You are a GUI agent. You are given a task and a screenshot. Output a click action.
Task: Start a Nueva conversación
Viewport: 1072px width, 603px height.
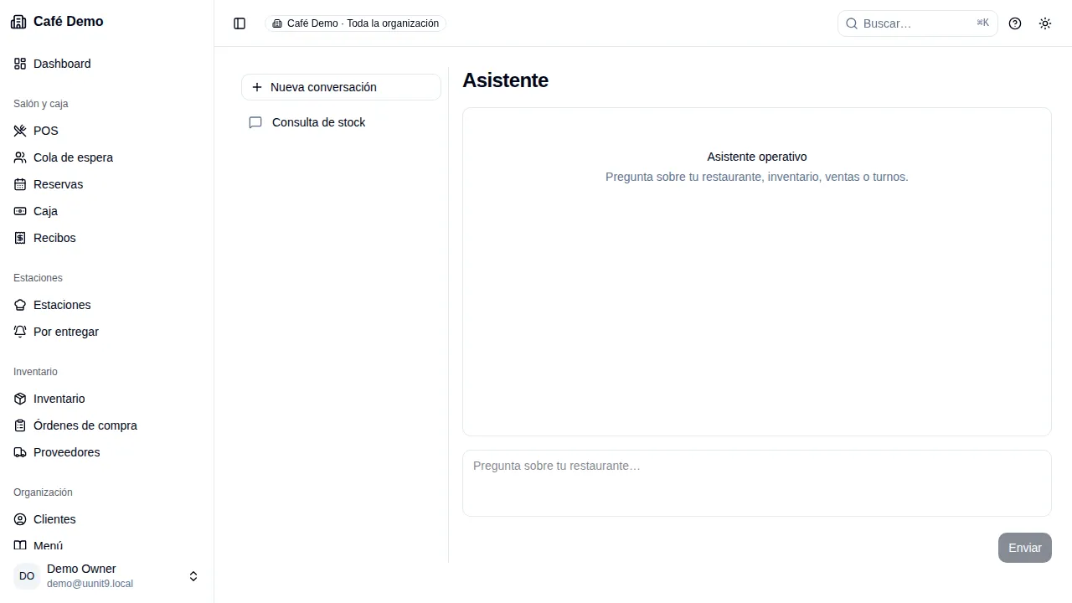click(x=341, y=87)
